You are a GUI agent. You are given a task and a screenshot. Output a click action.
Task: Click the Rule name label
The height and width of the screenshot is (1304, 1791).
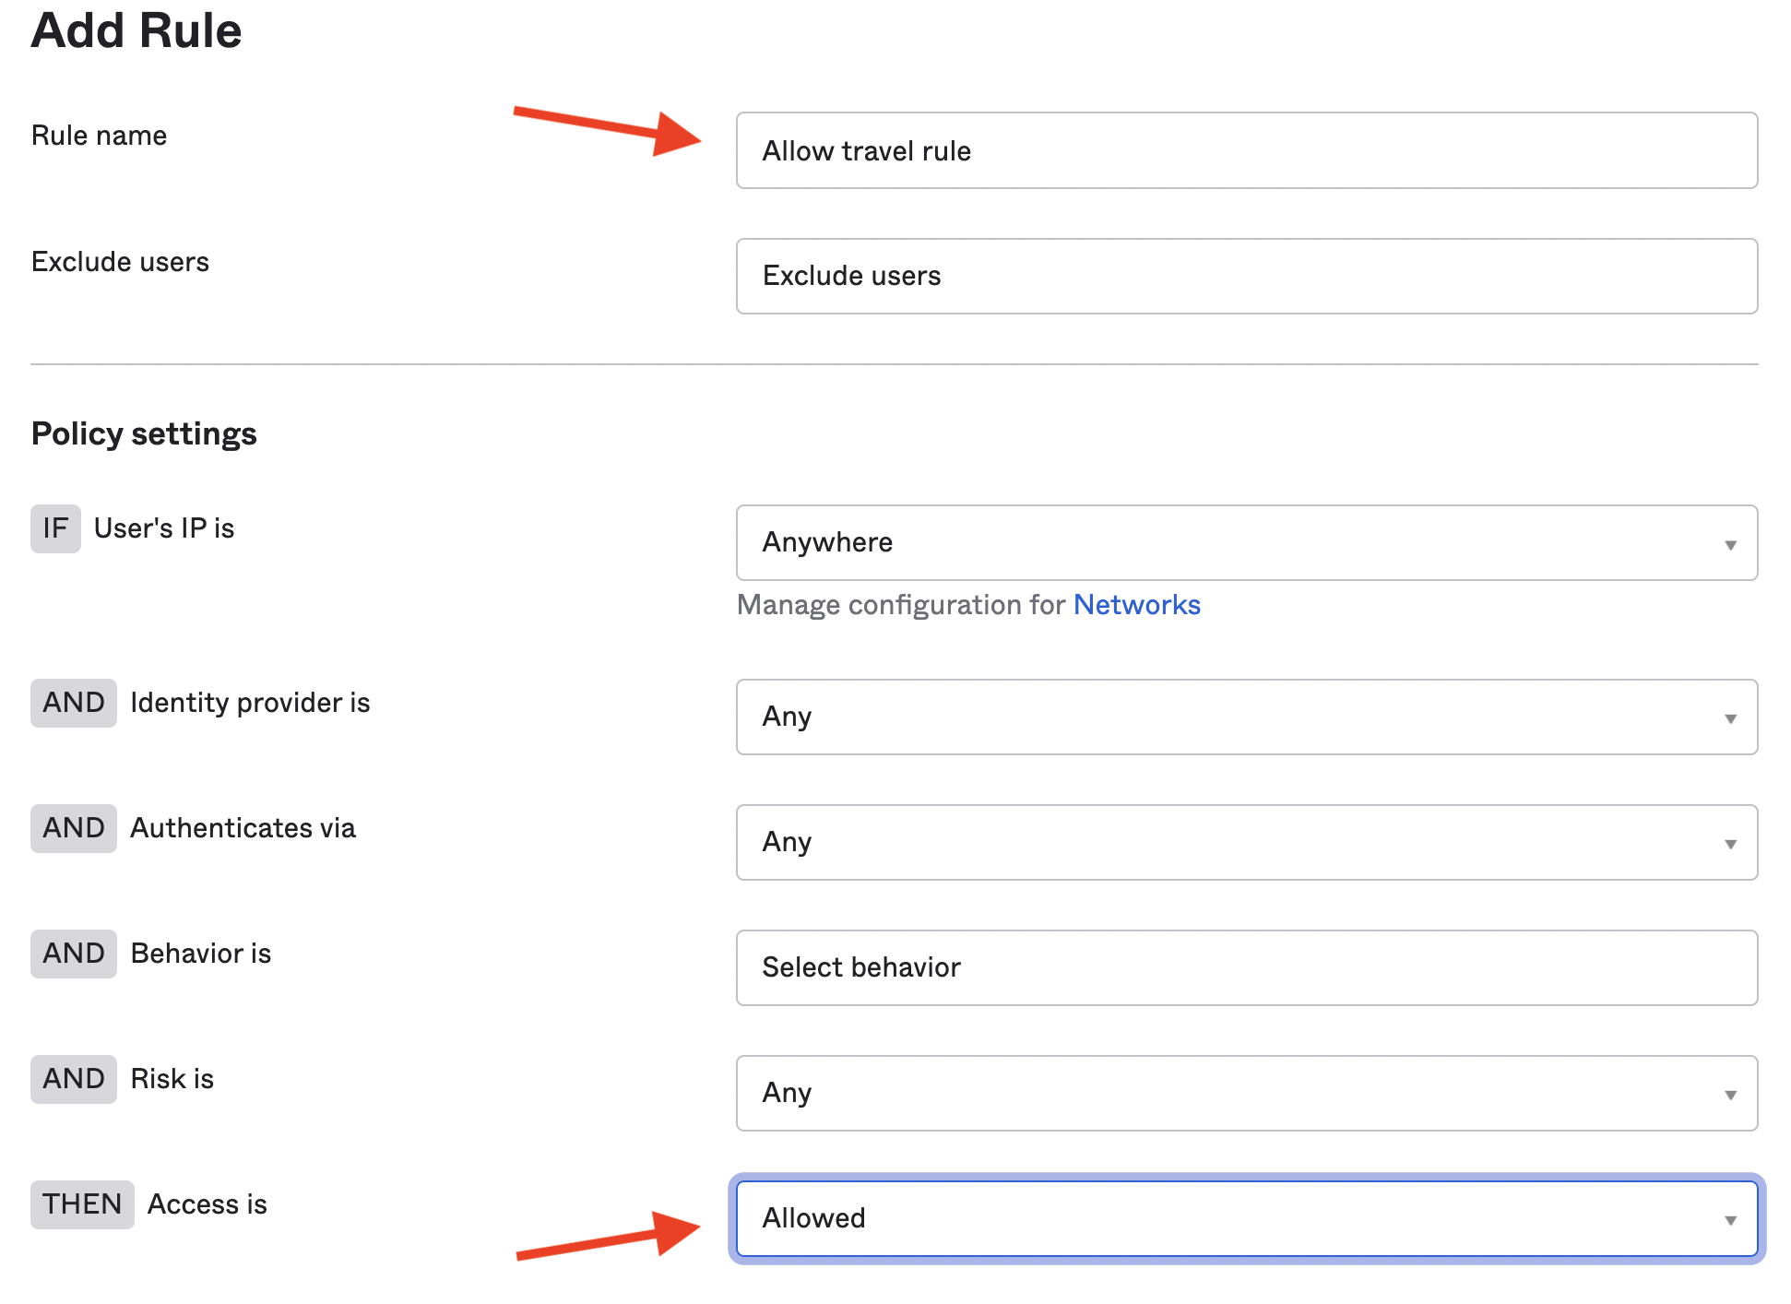click(100, 136)
